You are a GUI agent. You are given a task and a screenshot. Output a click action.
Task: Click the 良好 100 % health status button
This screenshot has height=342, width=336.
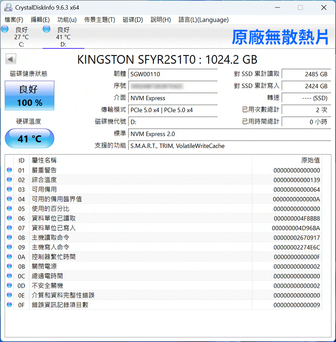click(x=29, y=96)
